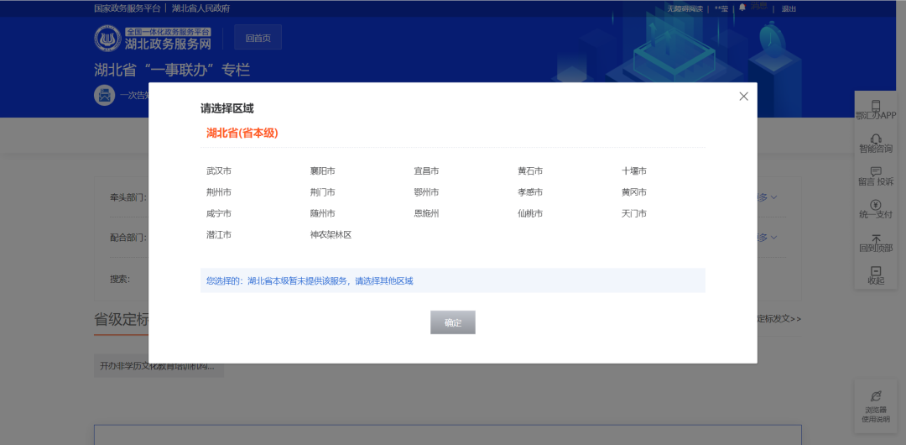Screen dimensions: 906x445
Task: Click the 回到顶部 arrow icon
Action: click(876, 238)
